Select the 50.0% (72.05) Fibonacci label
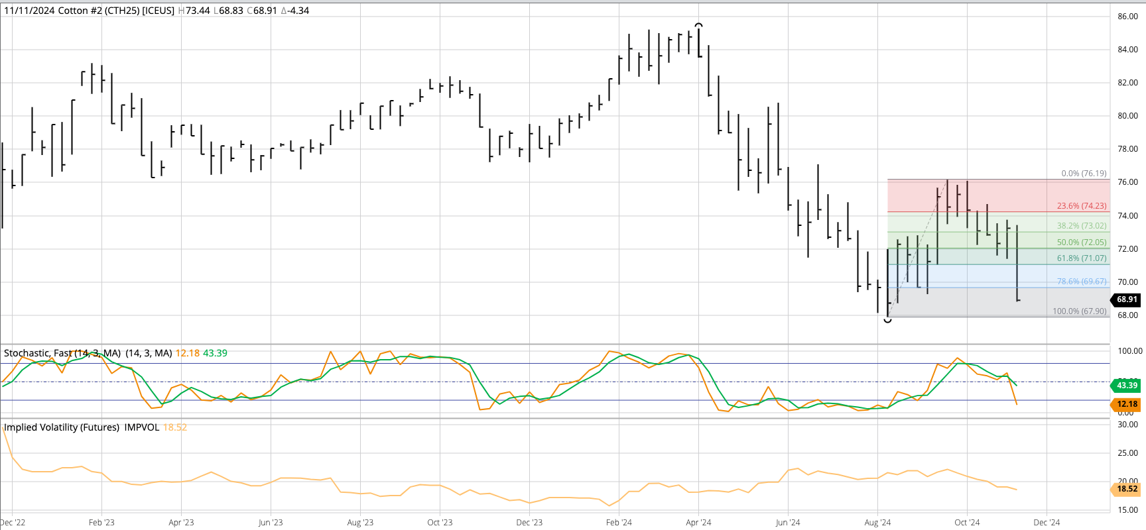This screenshot has height=530, width=1146. tap(1081, 242)
